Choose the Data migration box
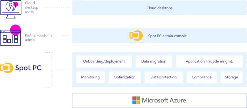 (154, 61)
